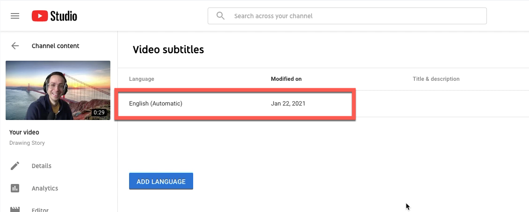Image resolution: width=529 pixels, height=212 pixels.
Task: Click the Language column header
Action: pos(141,79)
